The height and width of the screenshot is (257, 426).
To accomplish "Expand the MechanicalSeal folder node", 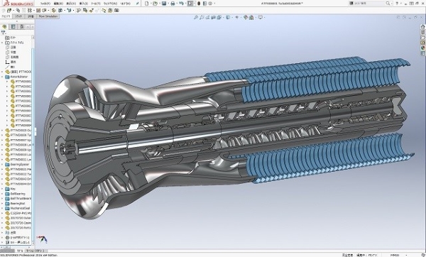I will (2, 208).
